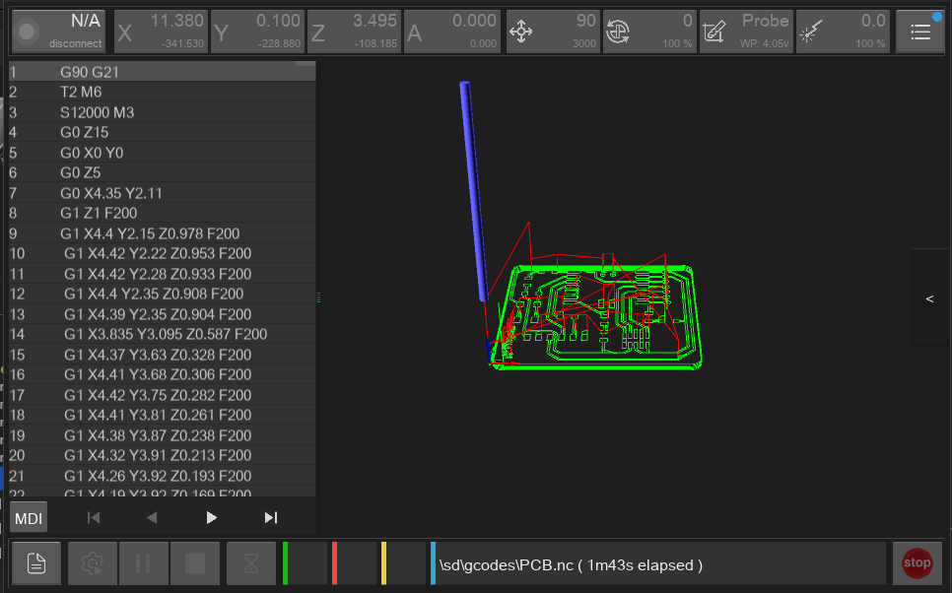
Task: Jump to first G-code line
Action: 94,518
